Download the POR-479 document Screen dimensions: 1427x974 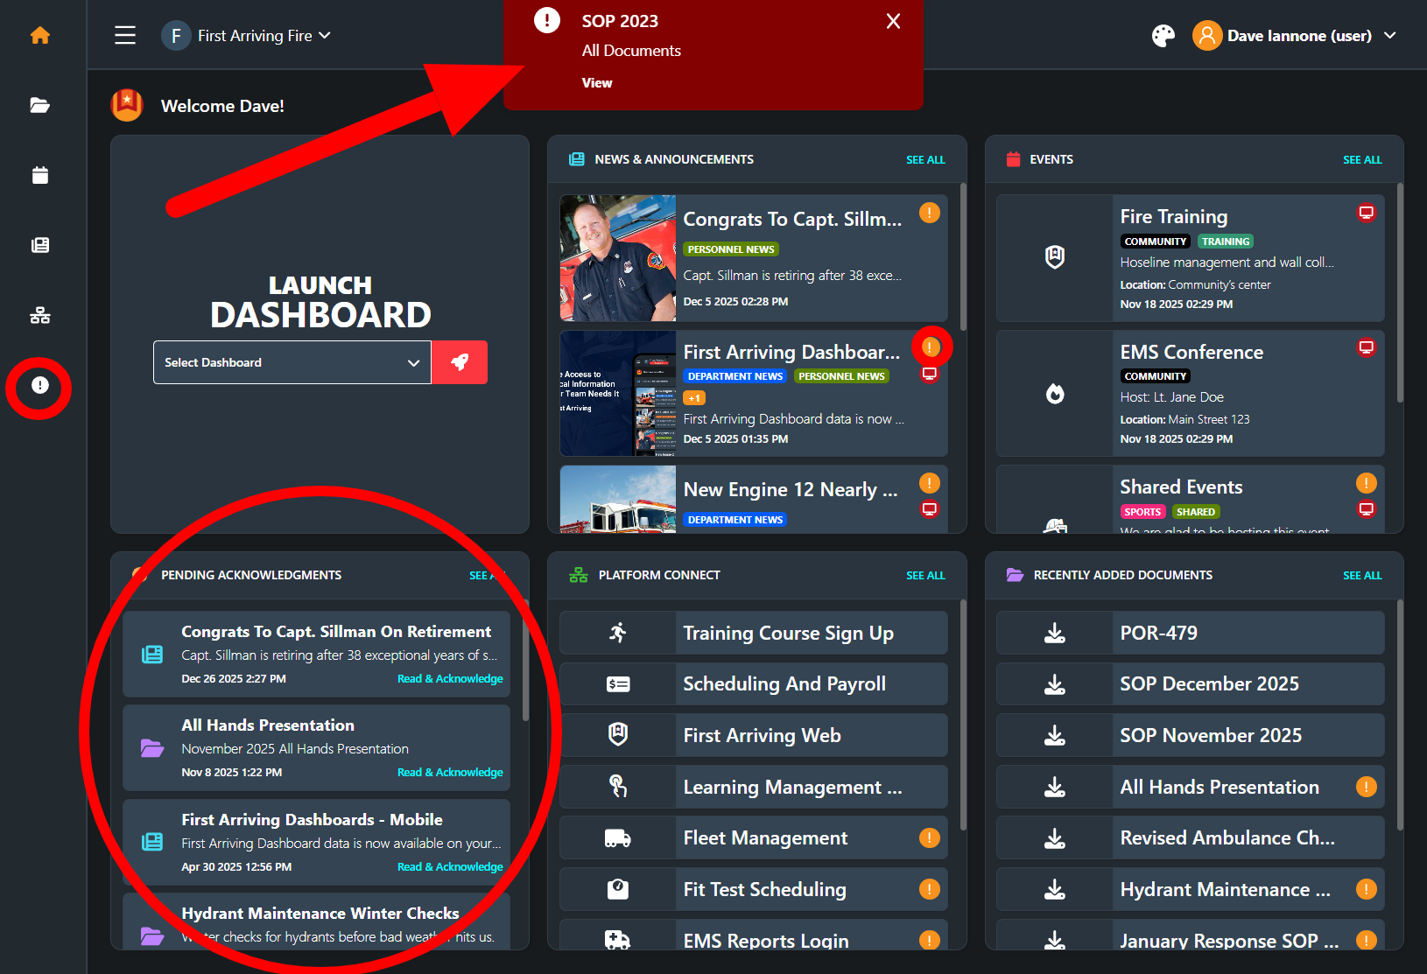tap(1055, 634)
